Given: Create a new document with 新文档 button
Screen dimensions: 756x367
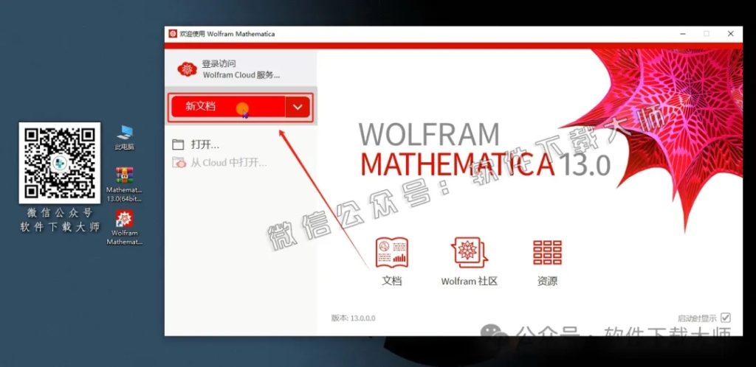Looking at the screenshot, I should click(x=228, y=107).
